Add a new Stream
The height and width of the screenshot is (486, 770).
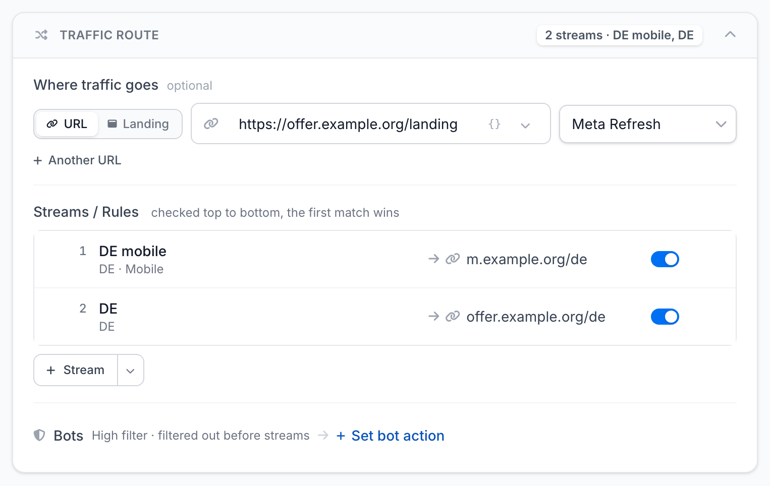(76, 370)
